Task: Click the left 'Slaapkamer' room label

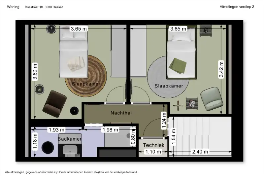Action: [86, 84]
